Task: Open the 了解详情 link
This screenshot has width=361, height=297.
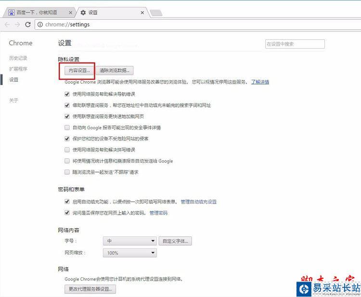Action: (x=260, y=82)
